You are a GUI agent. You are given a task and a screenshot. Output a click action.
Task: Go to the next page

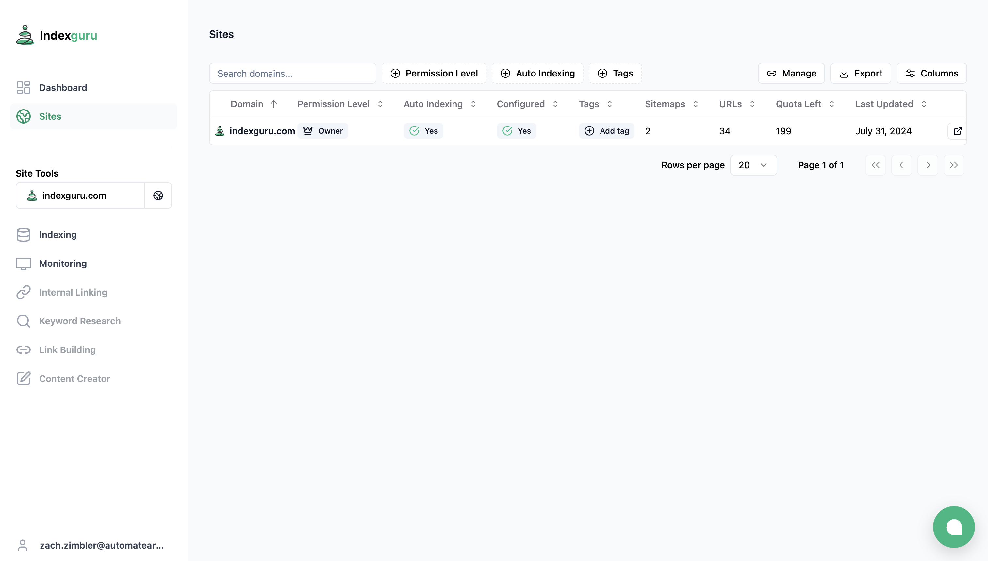pos(928,165)
